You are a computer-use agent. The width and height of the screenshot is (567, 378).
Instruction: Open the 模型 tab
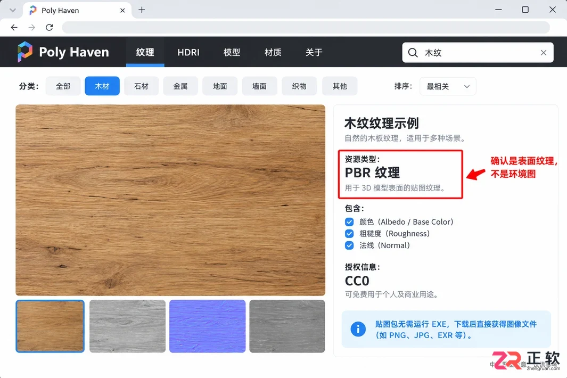click(x=232, y=52)
